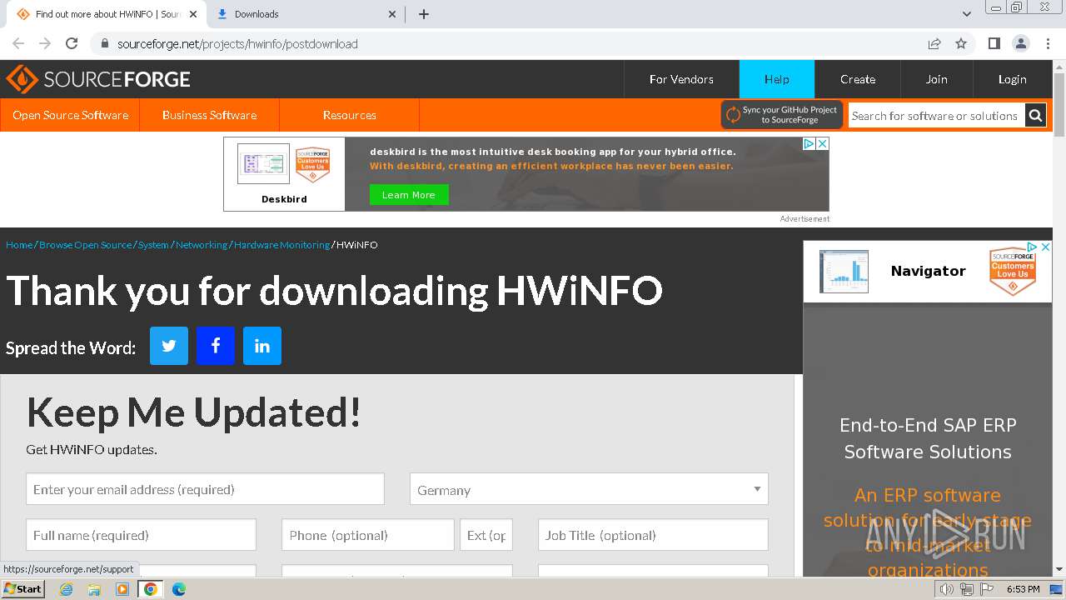1066x600 pixels.
Task: Switch to the Downloads tab
Action: point(306,14)
